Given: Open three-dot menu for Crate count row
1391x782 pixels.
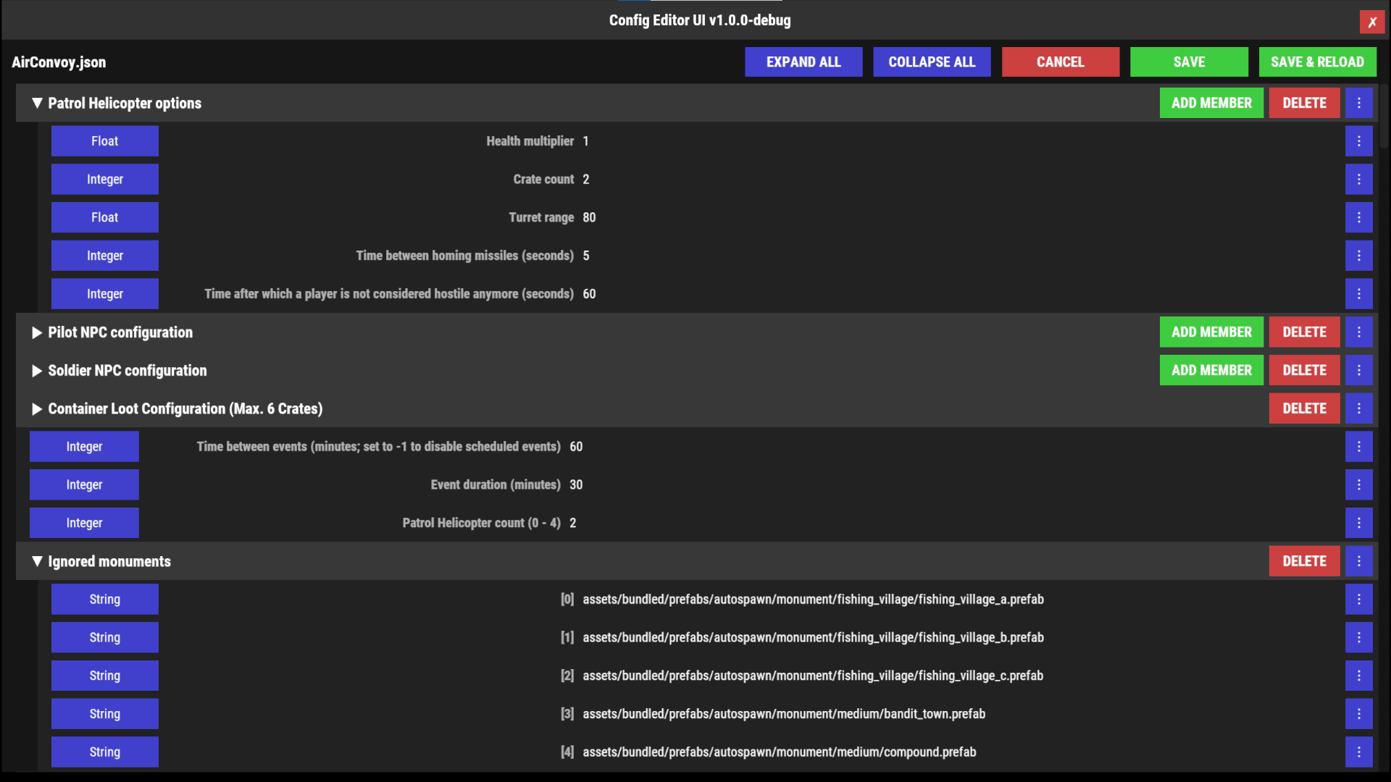Looking at the screenshot, I should point(1358,180).
